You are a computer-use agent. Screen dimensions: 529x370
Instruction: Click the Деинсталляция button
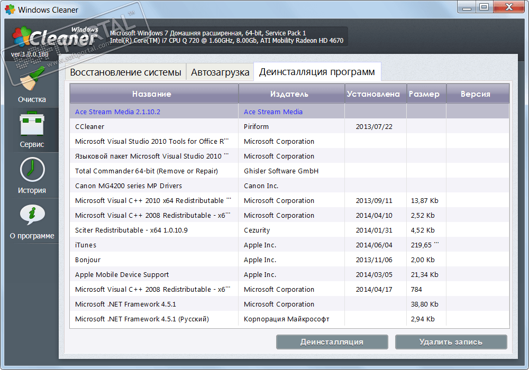[x=332, y=341]
